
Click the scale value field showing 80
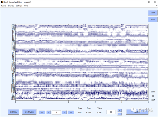click(x=111, y=112)
